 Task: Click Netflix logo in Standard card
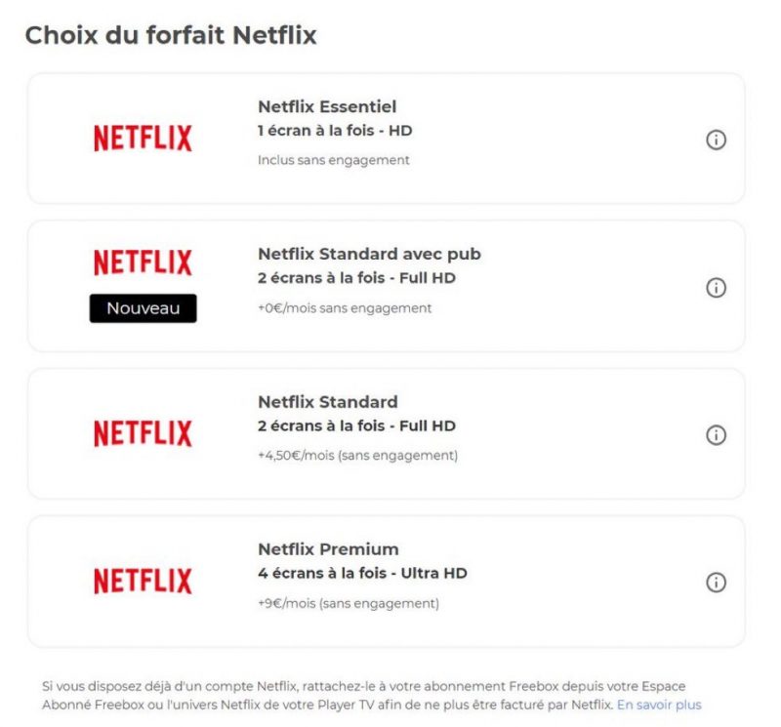(x=143, y=433)
